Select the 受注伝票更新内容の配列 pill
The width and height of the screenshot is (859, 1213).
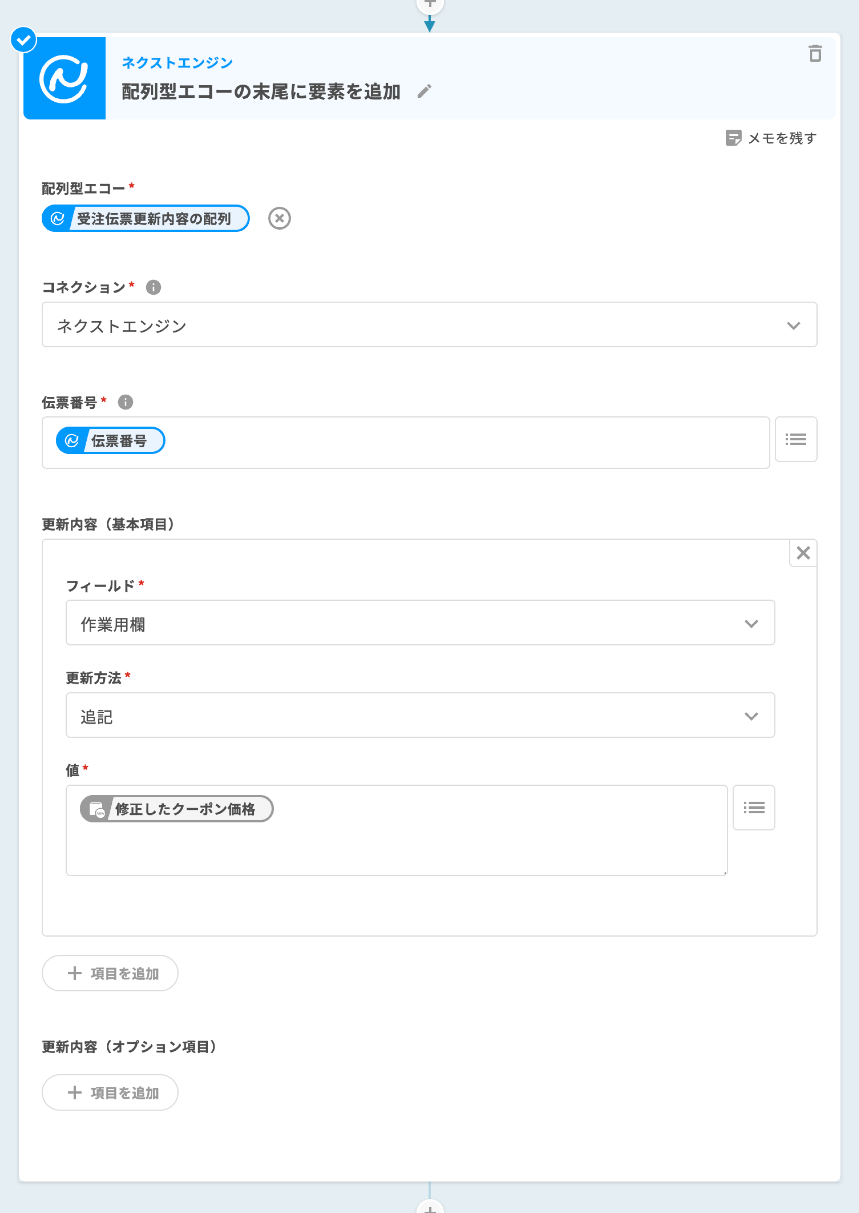(x=146, y=218)
